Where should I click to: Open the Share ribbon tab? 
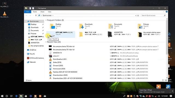click(x=42, y=12)
